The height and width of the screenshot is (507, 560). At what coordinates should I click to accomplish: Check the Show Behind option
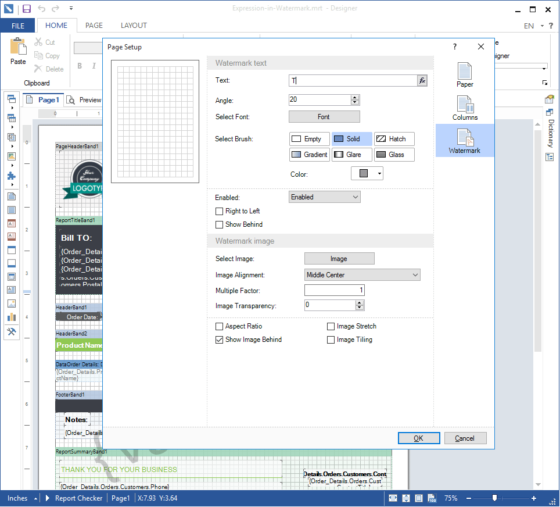point(220,224)
